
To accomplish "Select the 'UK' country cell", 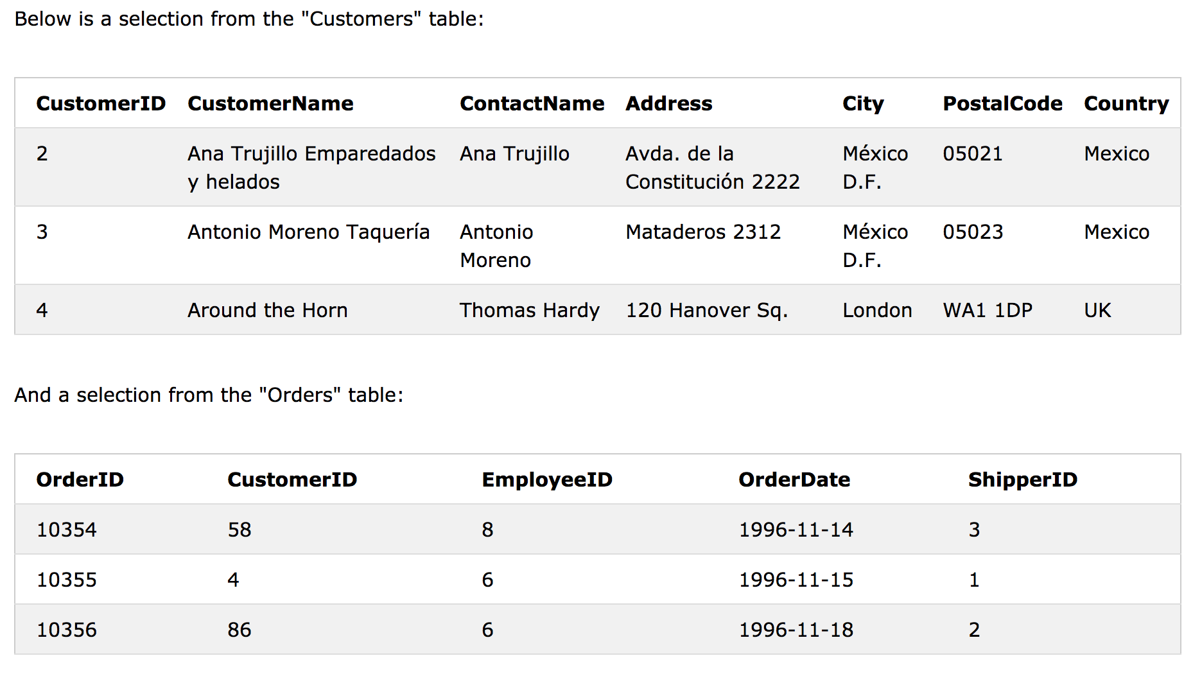I will pos(1097,310).
